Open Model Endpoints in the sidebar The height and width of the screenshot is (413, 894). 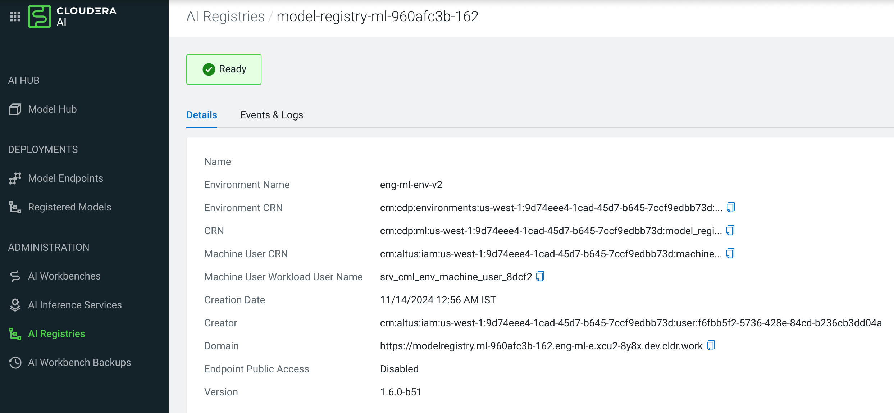[x=65, y=178]
